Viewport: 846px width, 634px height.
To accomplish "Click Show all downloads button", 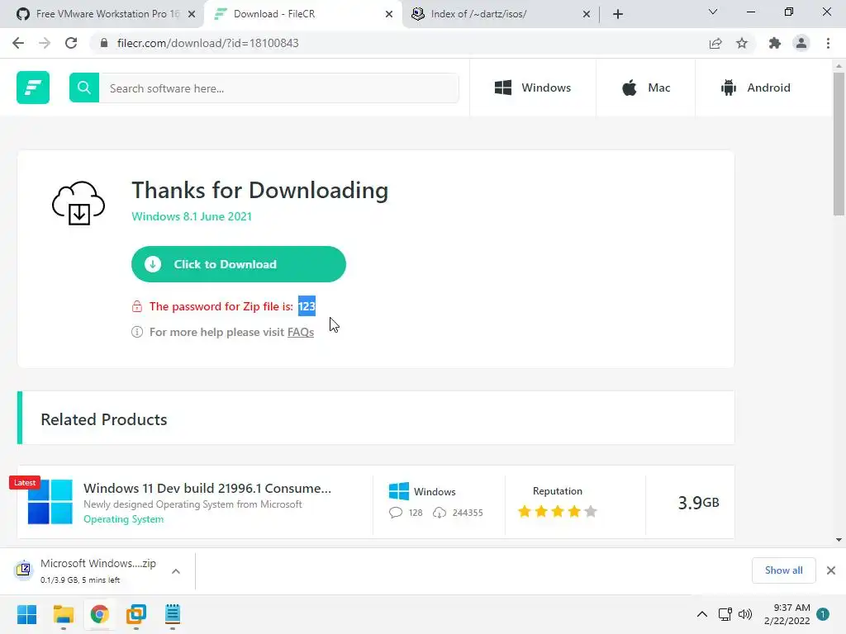I will 783,570.
